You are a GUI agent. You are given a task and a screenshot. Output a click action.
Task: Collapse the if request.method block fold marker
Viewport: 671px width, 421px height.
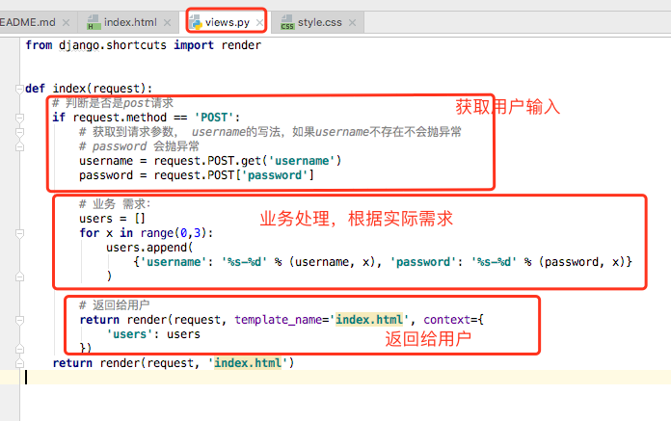click(x=19, y=118)
